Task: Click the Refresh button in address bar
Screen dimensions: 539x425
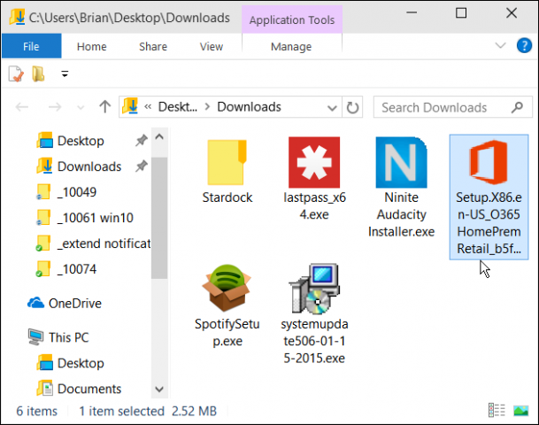Action: [353, 107]
